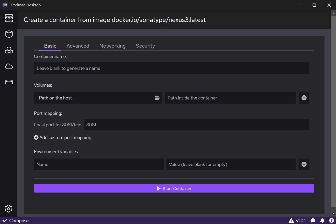Image resolution: width=336 pixels, height=224 pixels.
Task: Open feedback chat bubble icon
Action: (313, 220)
